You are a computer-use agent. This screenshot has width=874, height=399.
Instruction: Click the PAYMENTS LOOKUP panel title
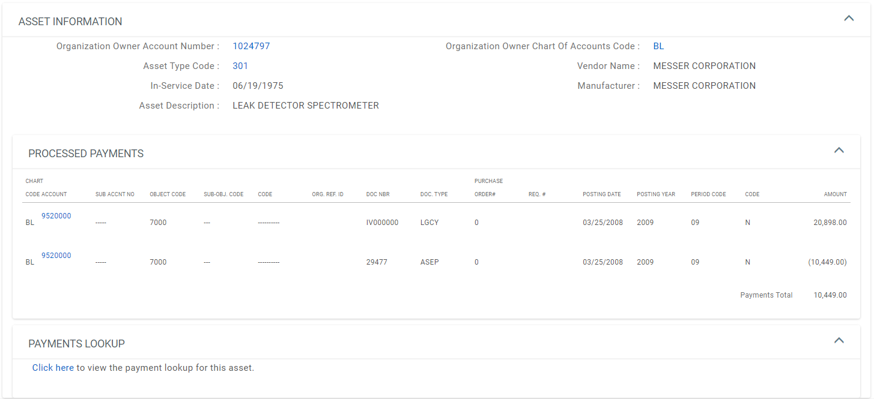[x=76, y=344]
